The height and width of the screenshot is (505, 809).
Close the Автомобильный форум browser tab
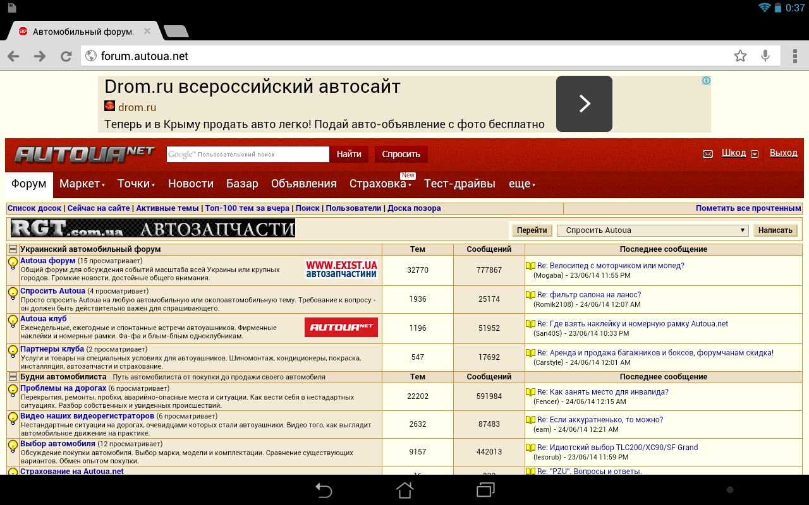click(x=147, y=31)
